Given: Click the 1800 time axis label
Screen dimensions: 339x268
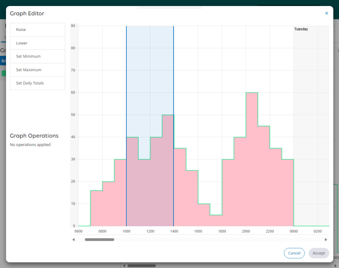Looking at the screenshot, I should click(x=222, y=231).
